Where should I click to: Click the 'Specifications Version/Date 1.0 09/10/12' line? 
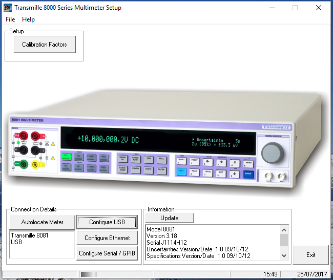tap(198, 256)
